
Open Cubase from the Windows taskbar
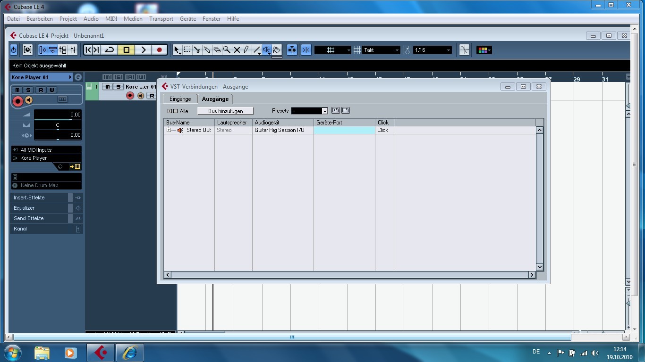tap(100, 352)
